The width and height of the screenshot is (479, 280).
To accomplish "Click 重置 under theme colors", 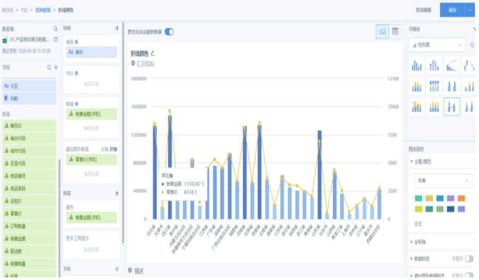I will (x=418, y=224).
